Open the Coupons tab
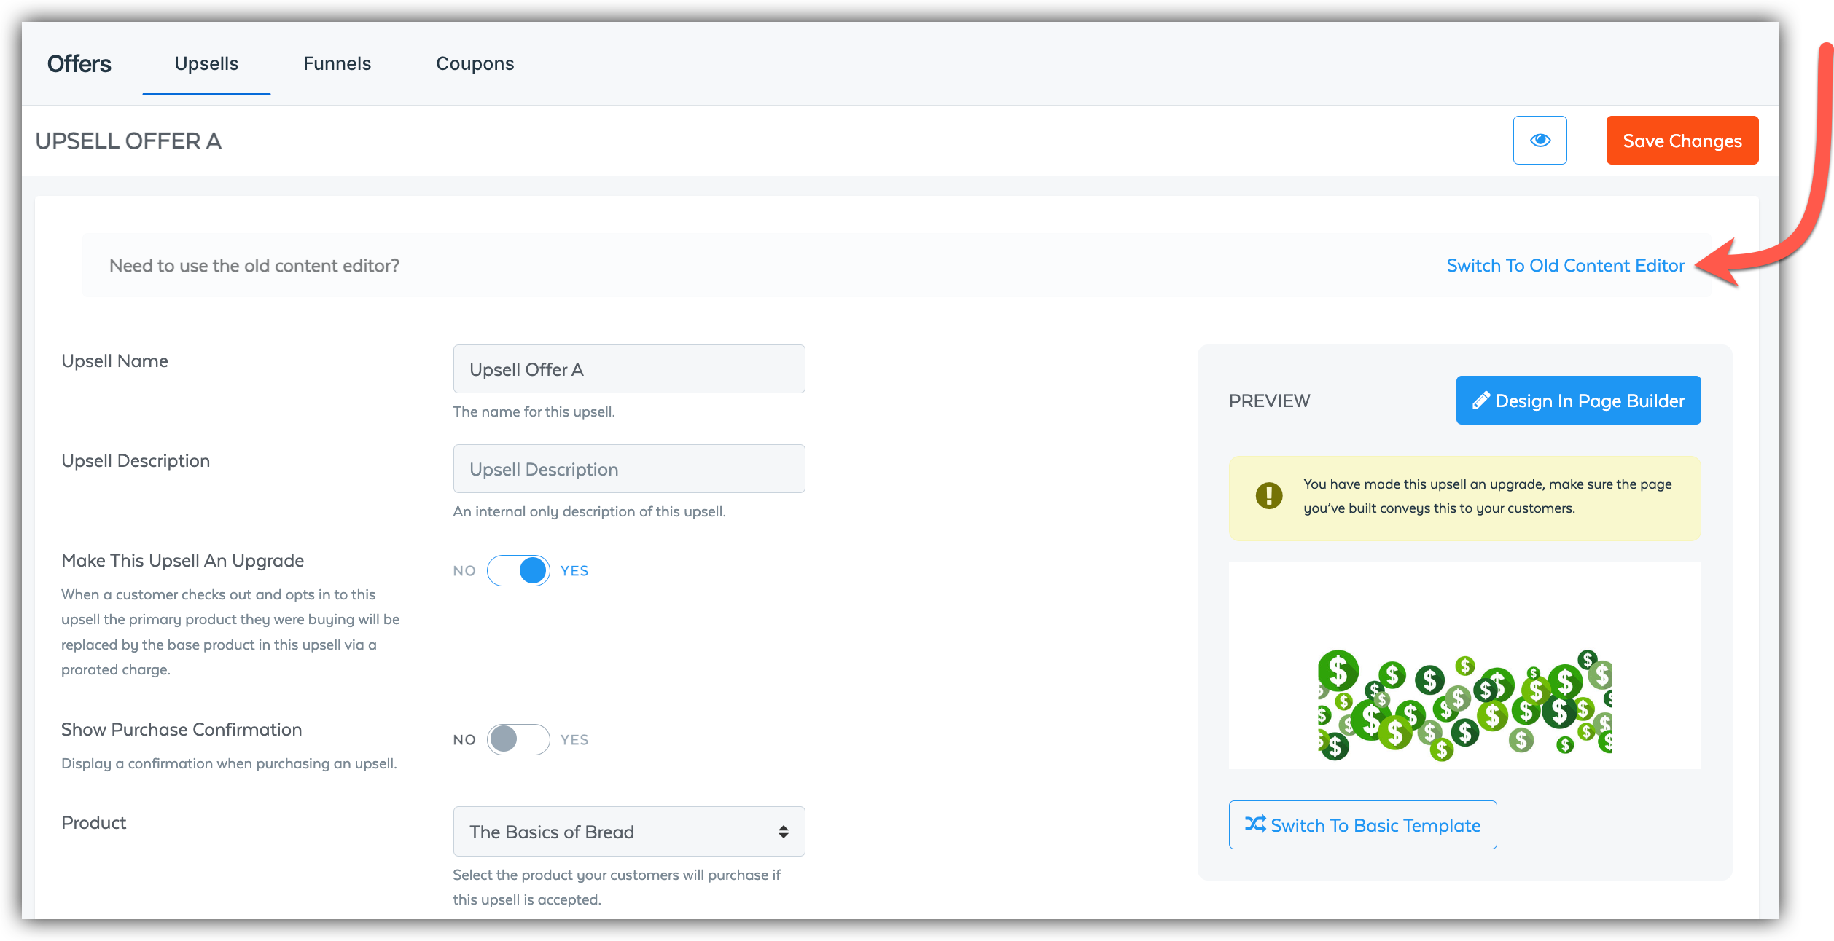The width and height of the screenshot is (1834, 941). pos(475,64)
